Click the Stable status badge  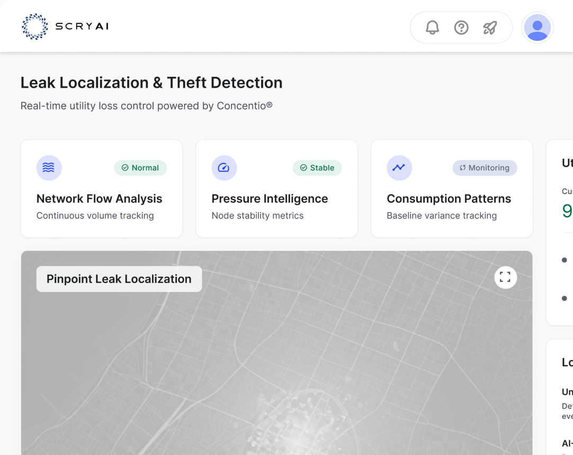317,168
